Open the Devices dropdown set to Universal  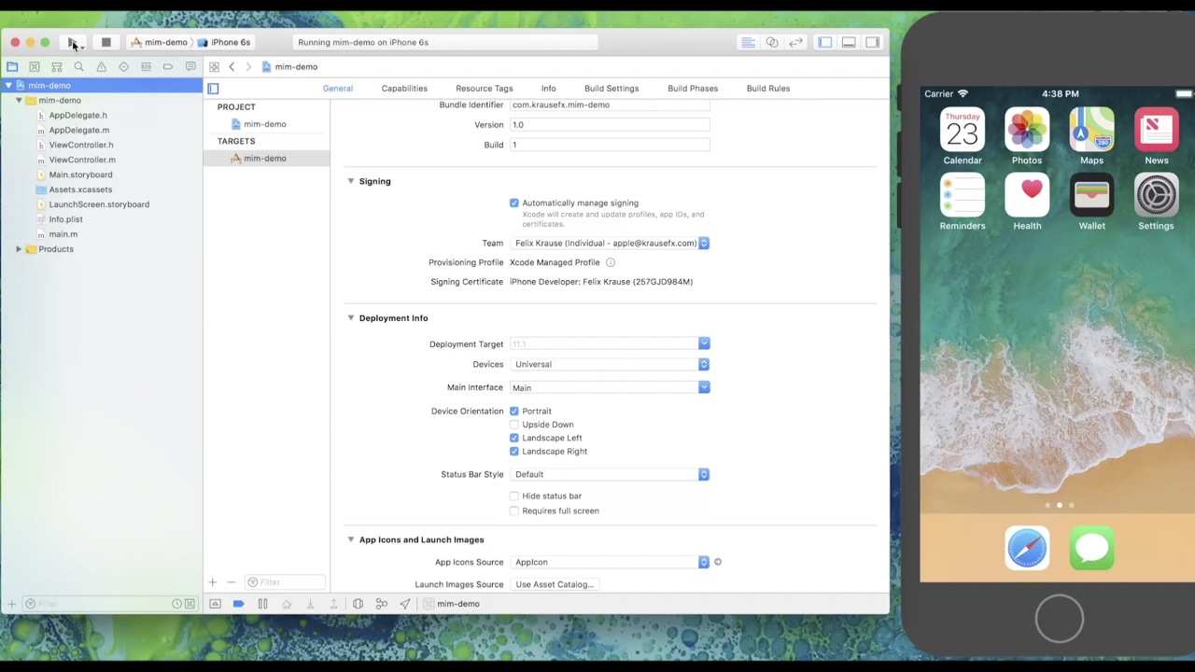[x=610, y=365]
